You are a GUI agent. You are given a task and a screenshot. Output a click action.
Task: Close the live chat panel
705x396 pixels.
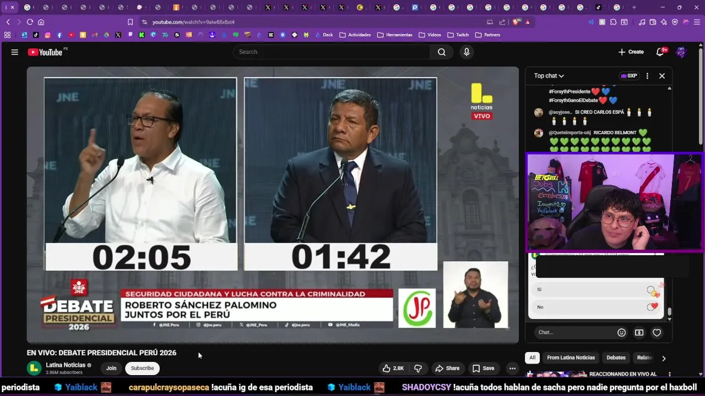662,76
